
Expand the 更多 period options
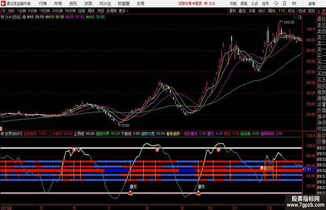pyautogui.click(x=123, y=11)
